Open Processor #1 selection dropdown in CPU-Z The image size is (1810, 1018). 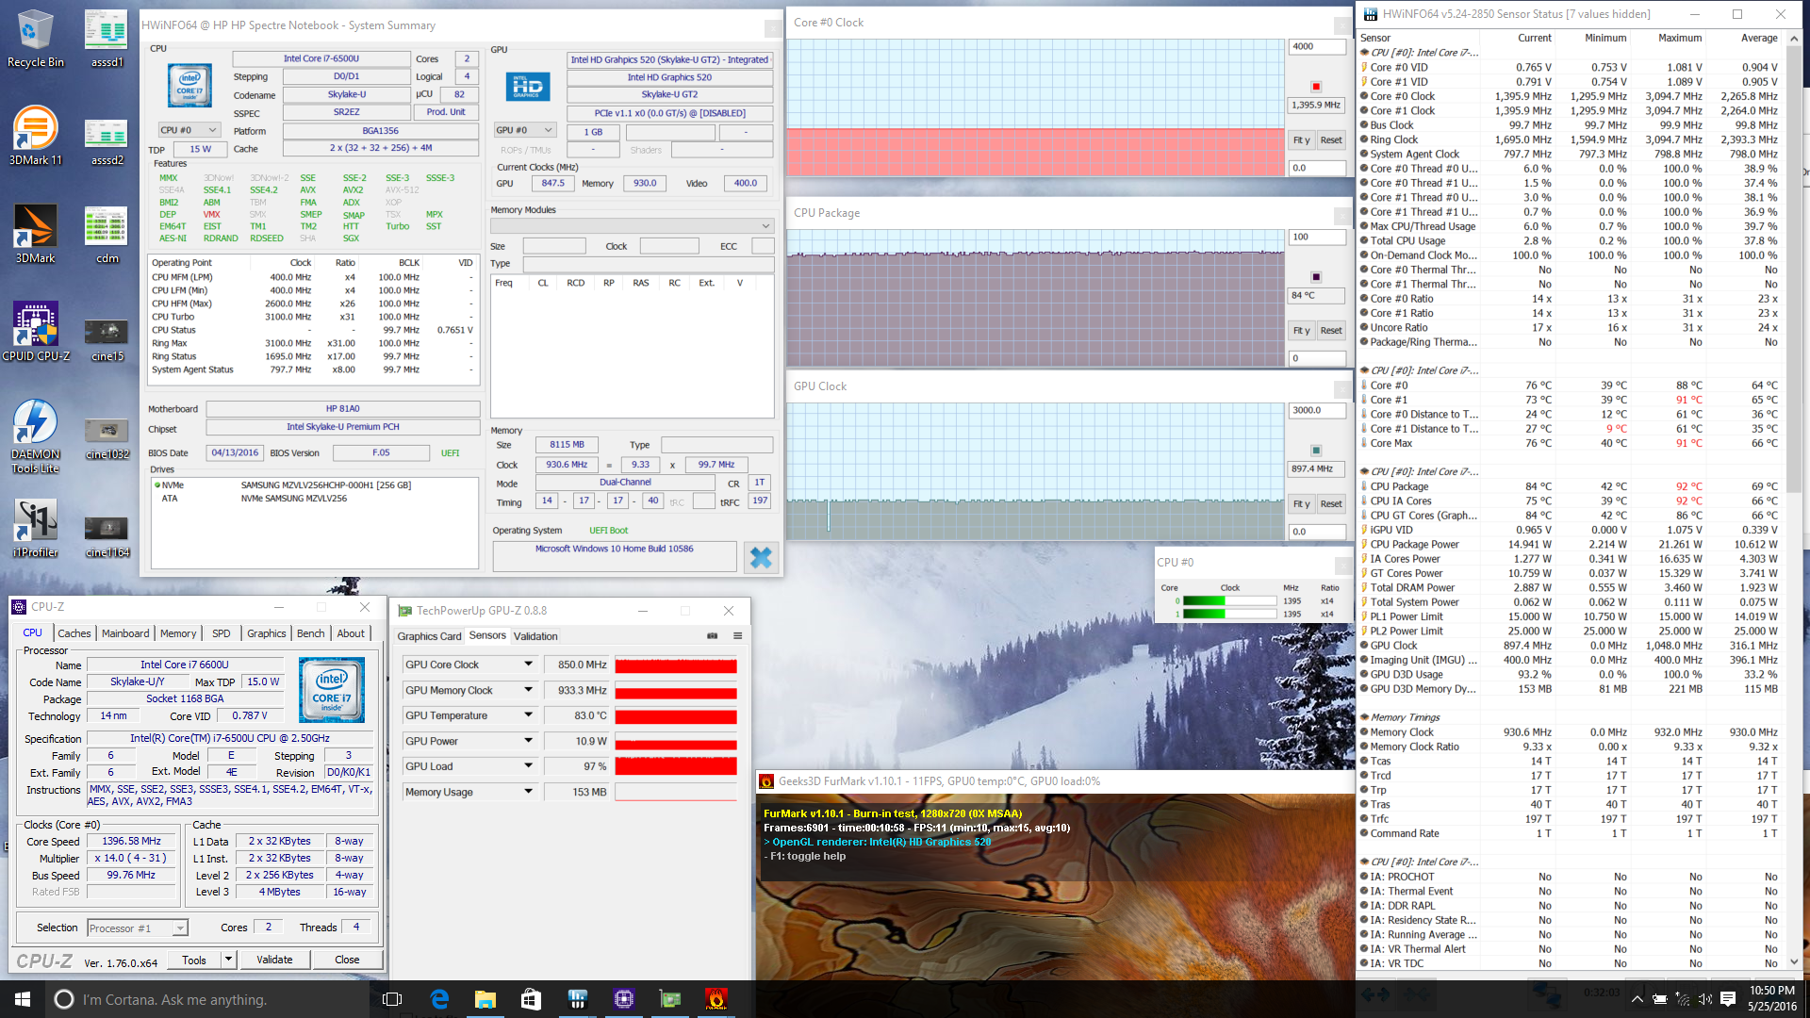179,928
